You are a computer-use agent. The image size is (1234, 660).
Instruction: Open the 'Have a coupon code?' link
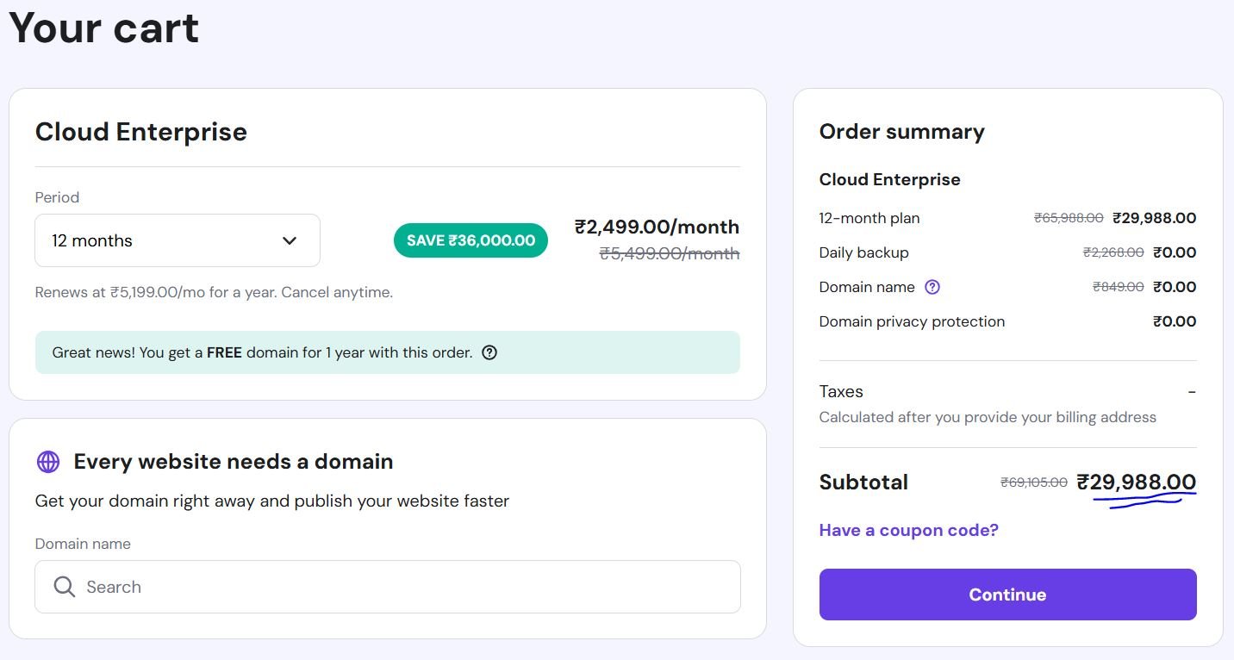pos(908,530)
